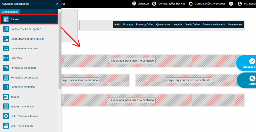Open Configurações Básicas text link
This screenshot has height=132, width=256.
(172, 4)
